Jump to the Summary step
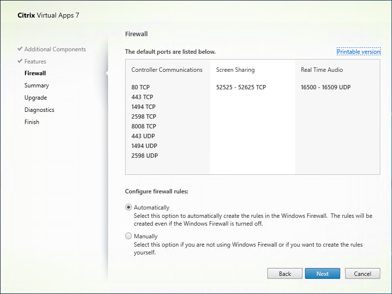392x294 pixels. 37,85
